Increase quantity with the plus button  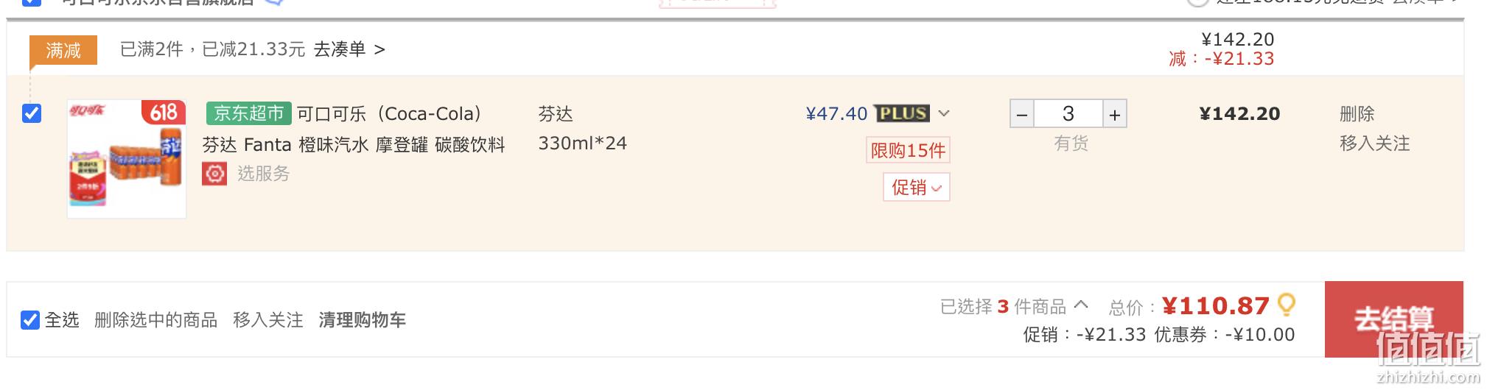coord(1115,114)
